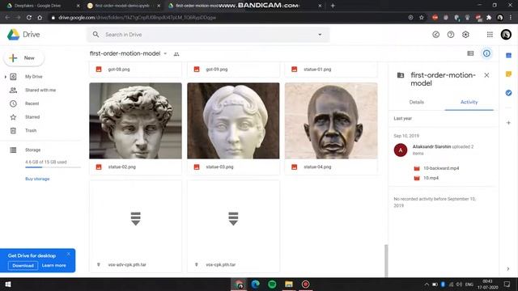Open browser extensions puzzle icon
Viewport: 518px width, 291px height.
(489, 18)
